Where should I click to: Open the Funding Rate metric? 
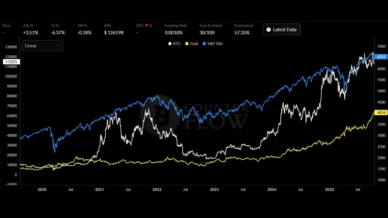tap(166, 32)
